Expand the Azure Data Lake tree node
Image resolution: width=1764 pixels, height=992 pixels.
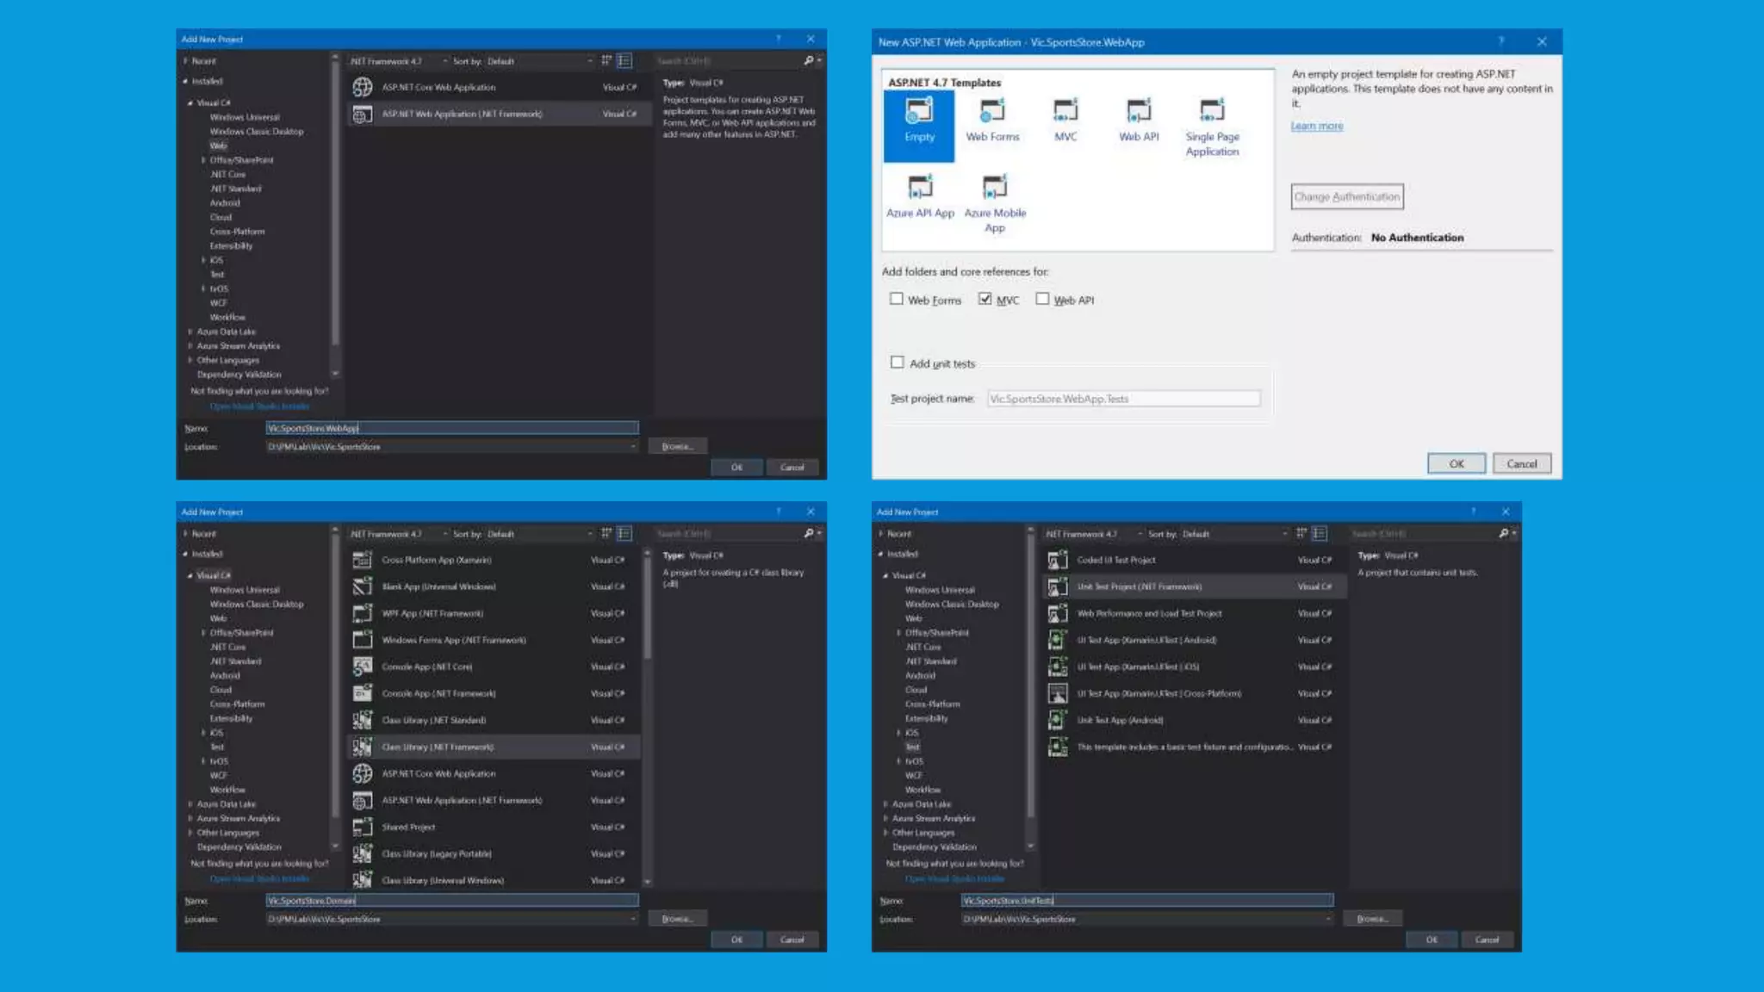(190, 332)
